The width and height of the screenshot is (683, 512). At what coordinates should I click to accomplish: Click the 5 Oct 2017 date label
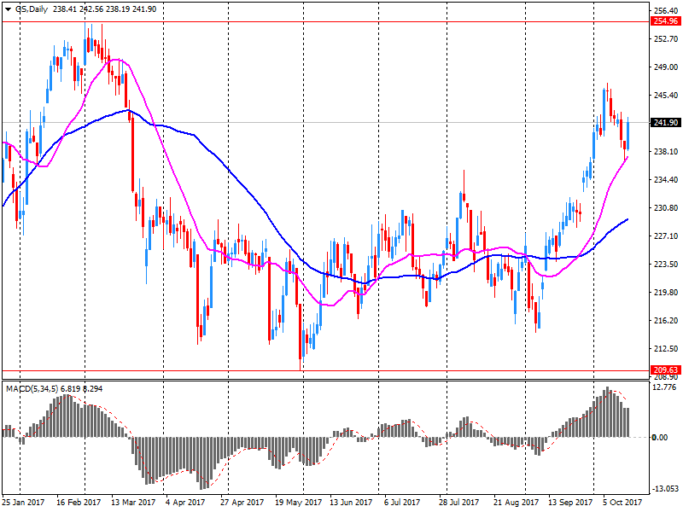[x=622, y=502]
